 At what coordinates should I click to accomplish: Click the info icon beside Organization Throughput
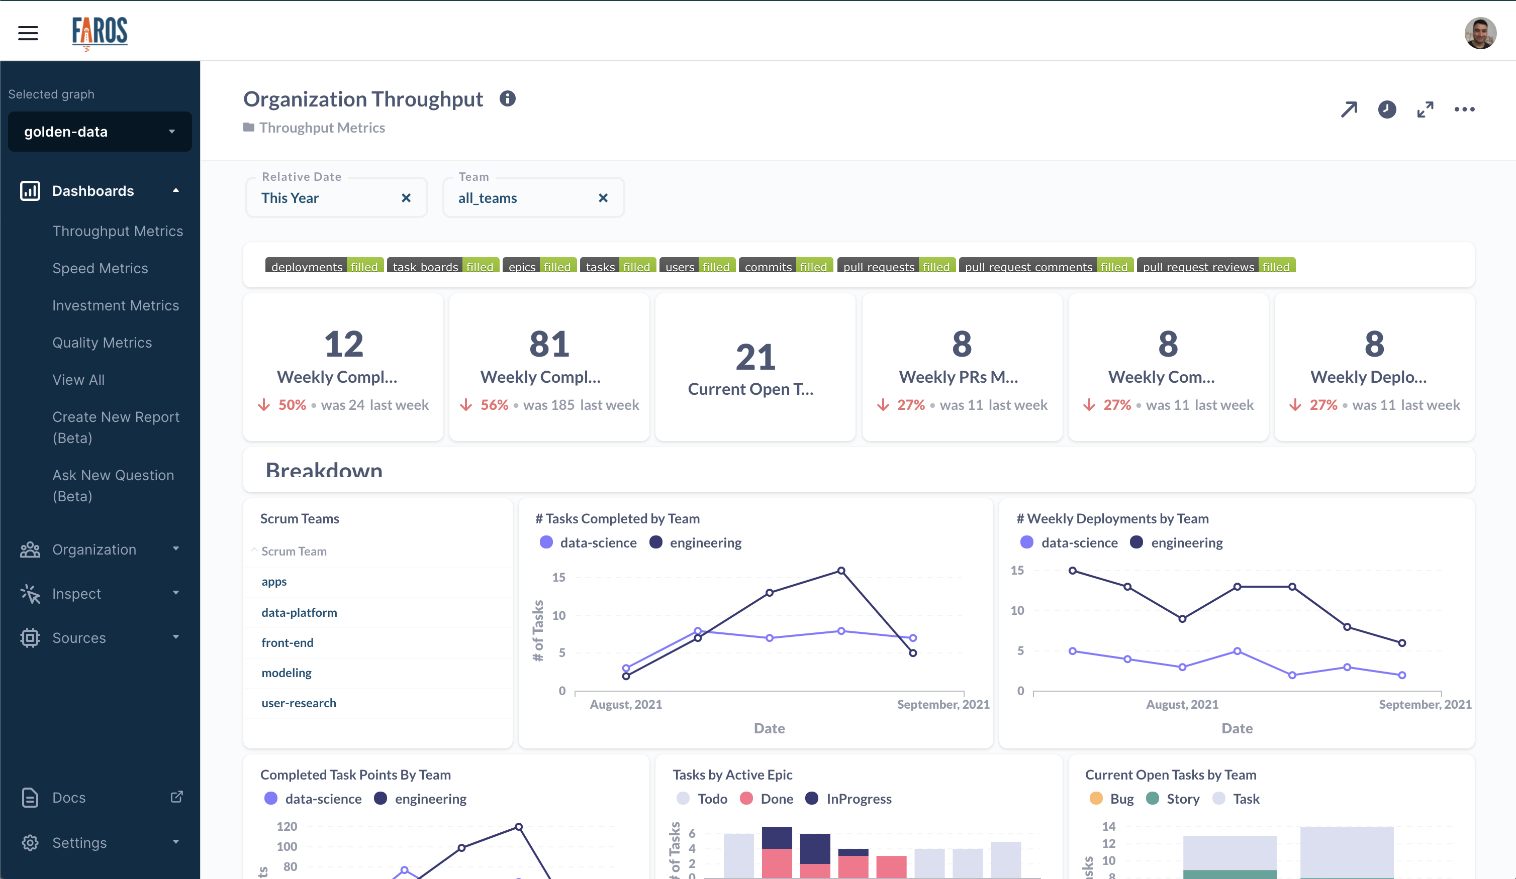click(507, 98)
